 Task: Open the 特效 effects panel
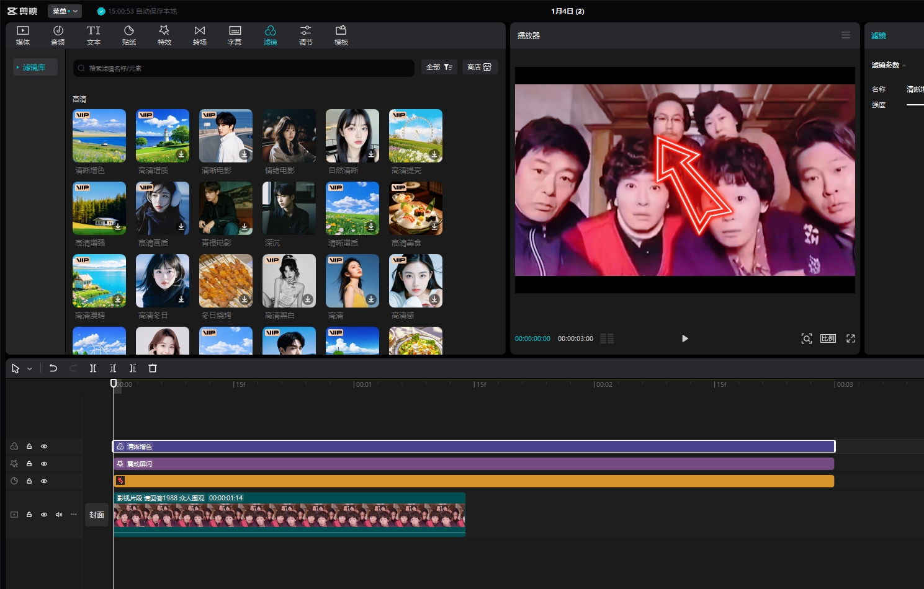click(x=164, y=35)
